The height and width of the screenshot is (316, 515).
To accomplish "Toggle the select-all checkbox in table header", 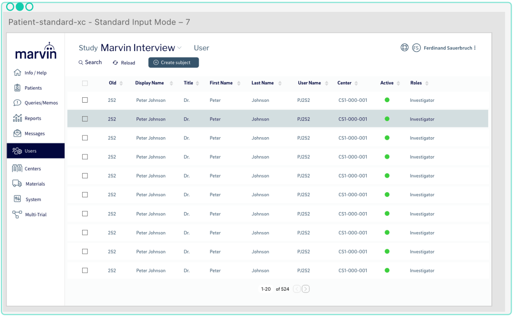I will point(85,83).
